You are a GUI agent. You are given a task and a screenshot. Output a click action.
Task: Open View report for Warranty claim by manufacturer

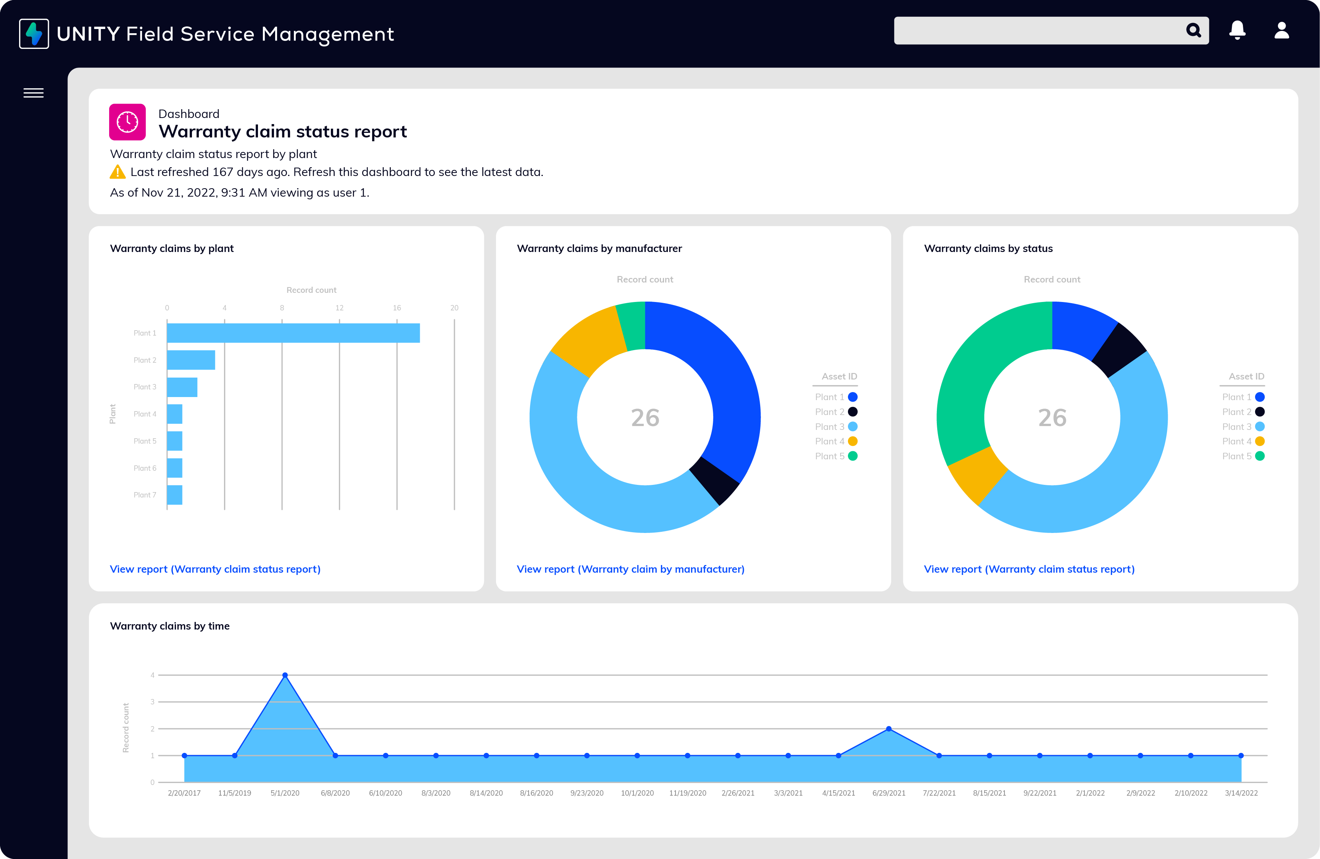630,569
